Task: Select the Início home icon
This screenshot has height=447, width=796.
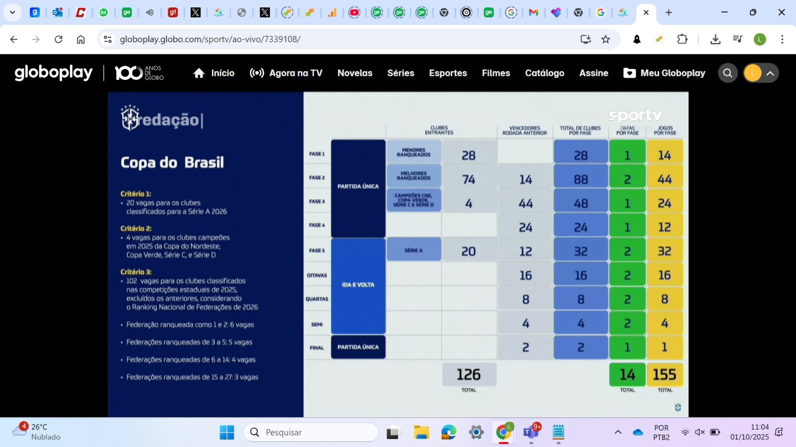Action: point(199,73)
